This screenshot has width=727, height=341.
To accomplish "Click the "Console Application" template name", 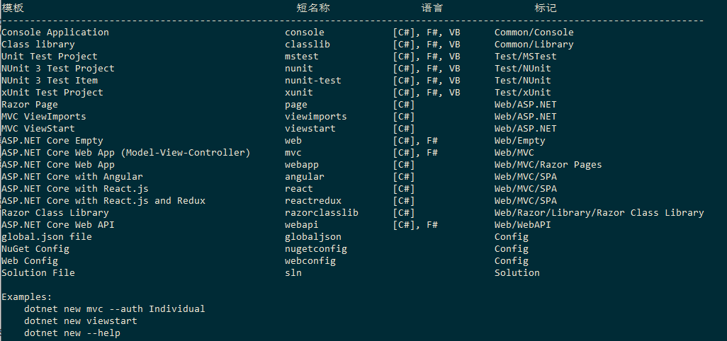I will 55,32.
